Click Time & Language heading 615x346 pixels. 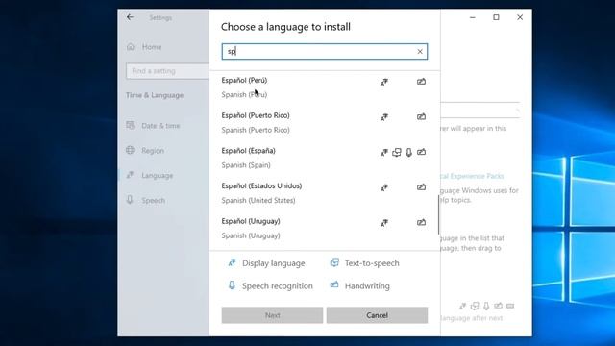(155, 95)
